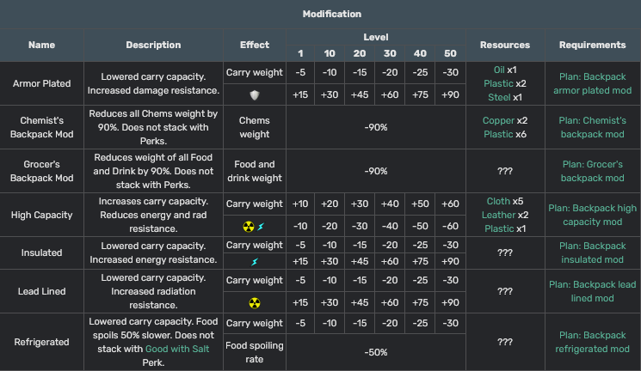The height and width of the screenshot is (371, 641).
Task: Open the Leather resource link
Action: click(498, 215)
